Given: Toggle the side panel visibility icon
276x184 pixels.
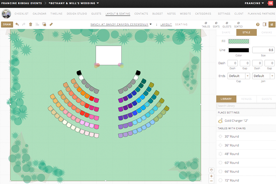Looking at the screenshot, I should pos(265,25).
